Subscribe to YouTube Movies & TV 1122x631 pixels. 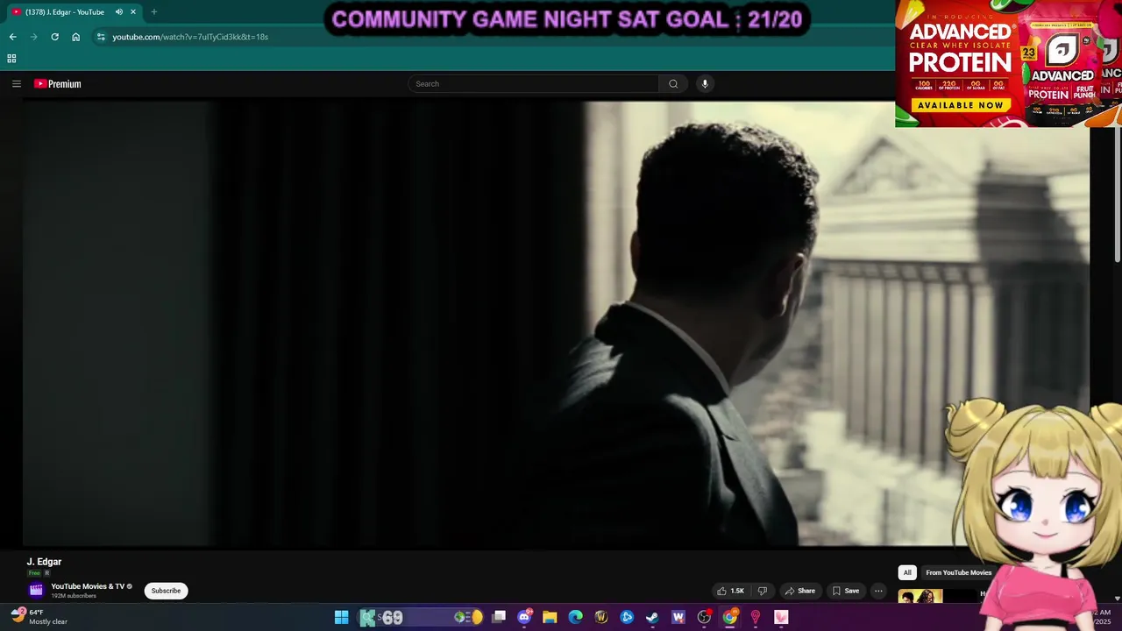[x=166, y=591]
